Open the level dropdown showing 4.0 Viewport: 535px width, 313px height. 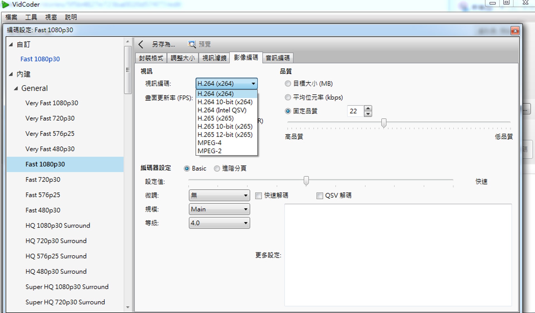[219, 223]
